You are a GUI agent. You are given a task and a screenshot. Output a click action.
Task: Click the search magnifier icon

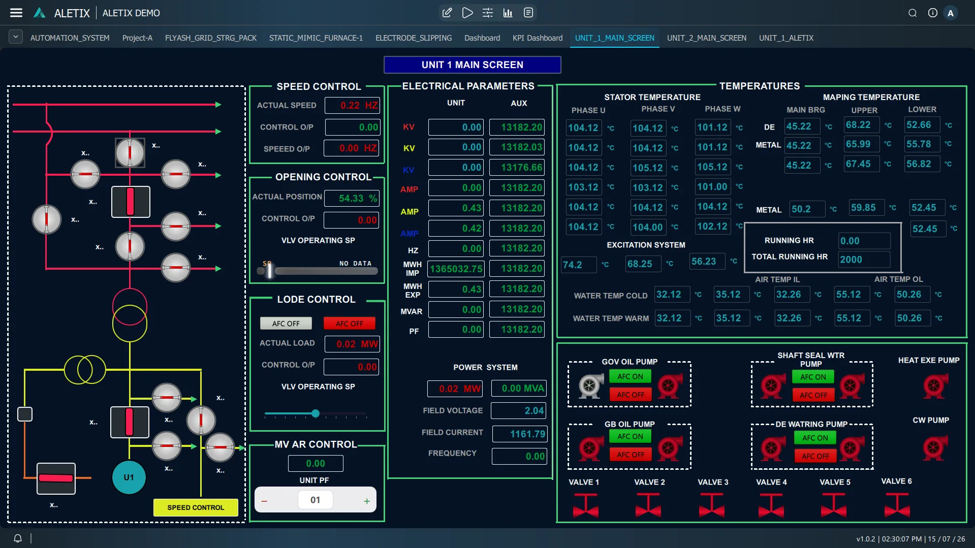tap(913, 13)
